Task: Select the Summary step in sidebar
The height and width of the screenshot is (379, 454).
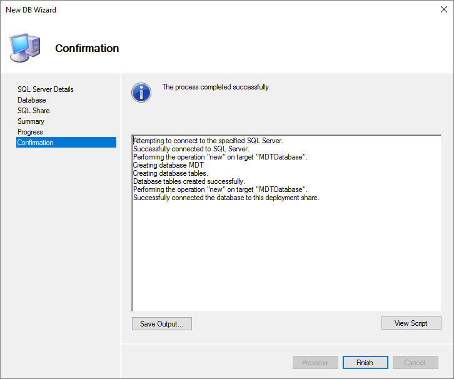Action: click(31, 121)
